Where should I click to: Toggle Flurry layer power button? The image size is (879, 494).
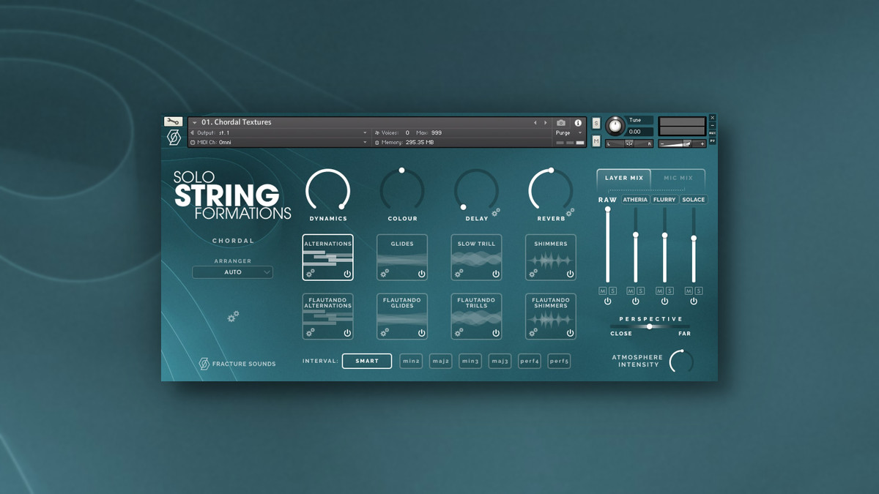click(664, 302)
